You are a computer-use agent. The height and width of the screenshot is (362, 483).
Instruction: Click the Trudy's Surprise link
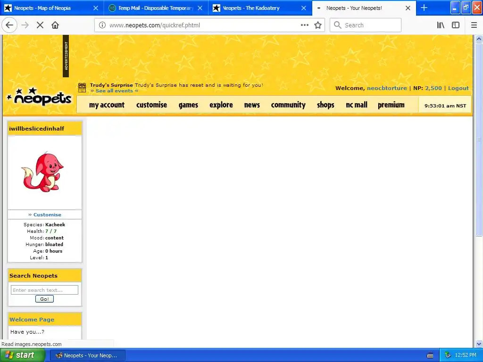click(x=111, y=85)
